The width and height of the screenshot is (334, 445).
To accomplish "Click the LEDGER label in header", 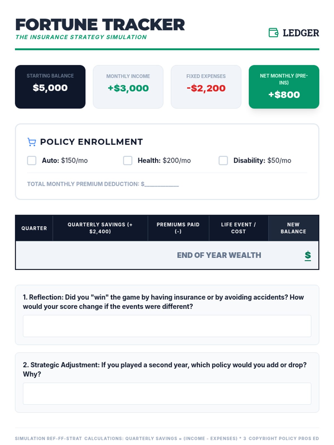I will point(301,33).
